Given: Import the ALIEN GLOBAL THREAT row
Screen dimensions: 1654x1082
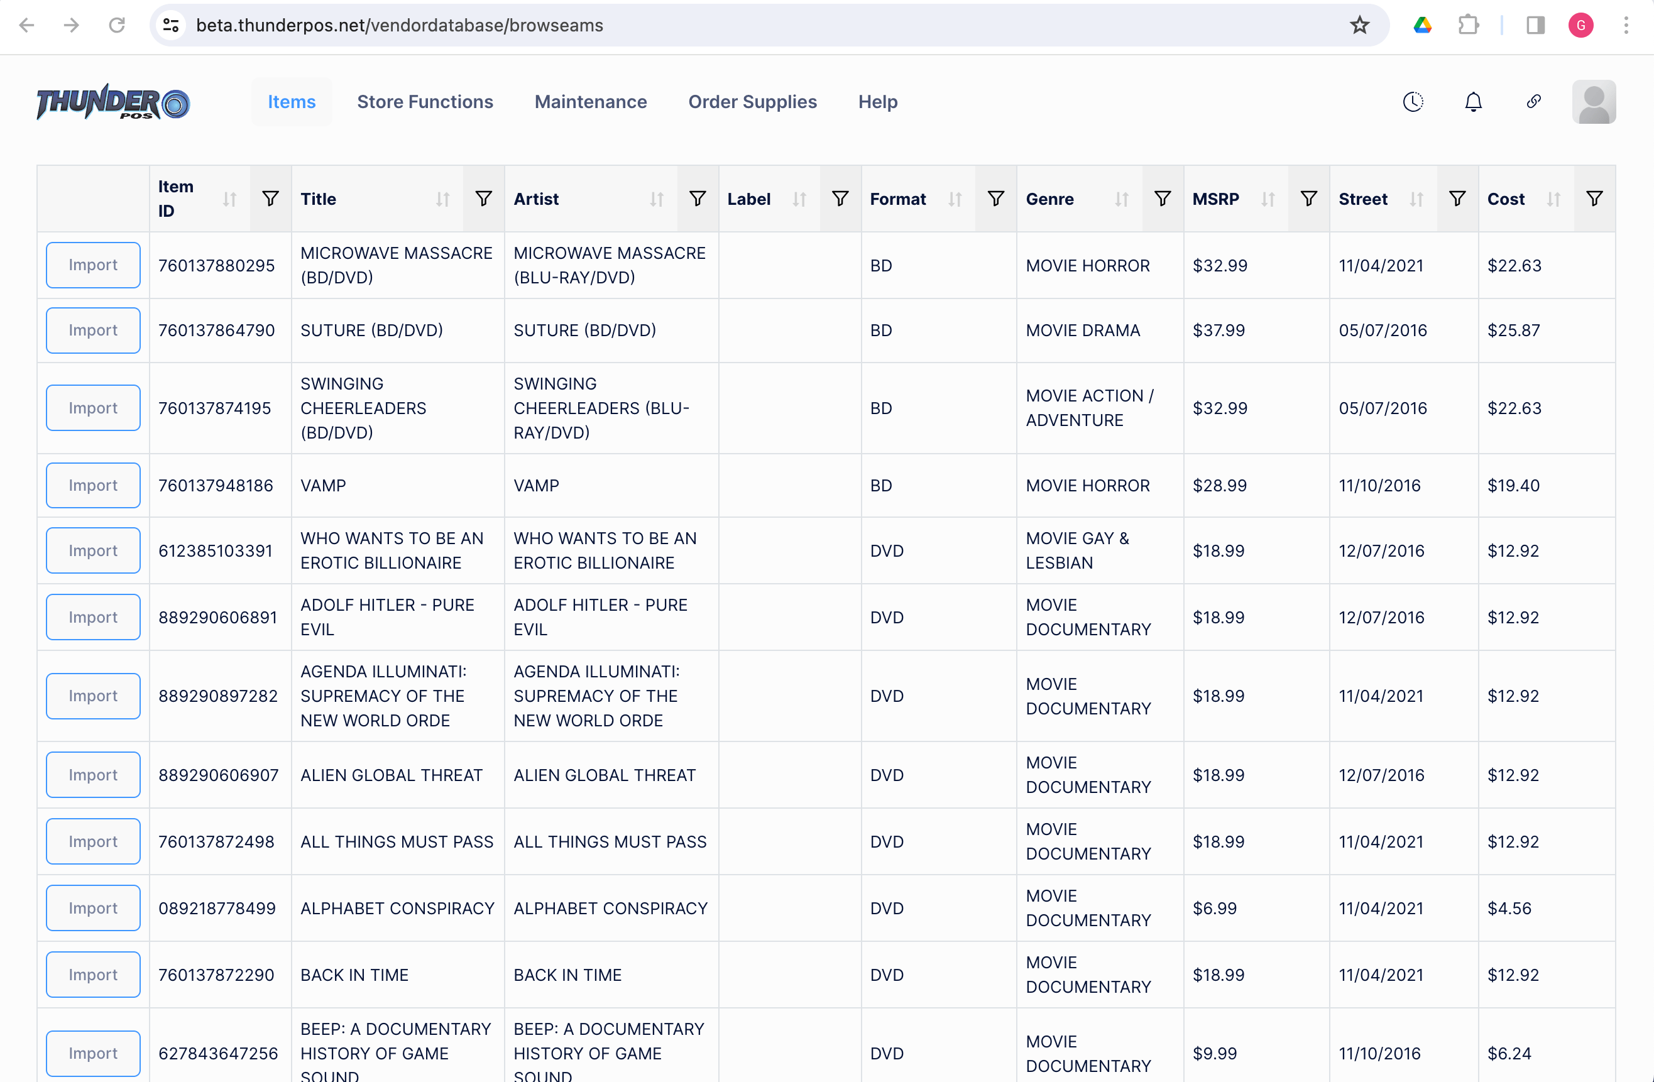Looking at the screenshot, I should pos(93,774).
